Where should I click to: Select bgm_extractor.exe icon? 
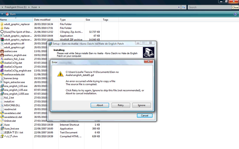pyautogui.click(x=2, y=82)
